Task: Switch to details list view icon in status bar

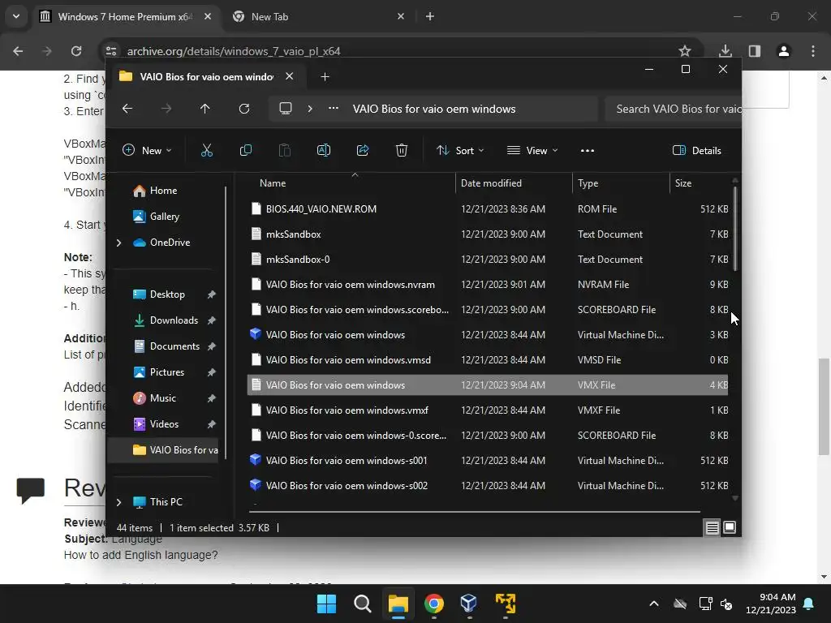Action: [712, 527]
